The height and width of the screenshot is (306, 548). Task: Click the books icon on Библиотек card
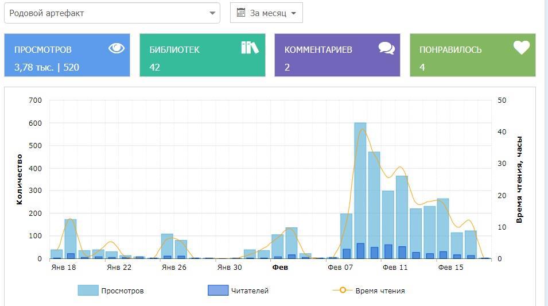(x=250, y=48)
